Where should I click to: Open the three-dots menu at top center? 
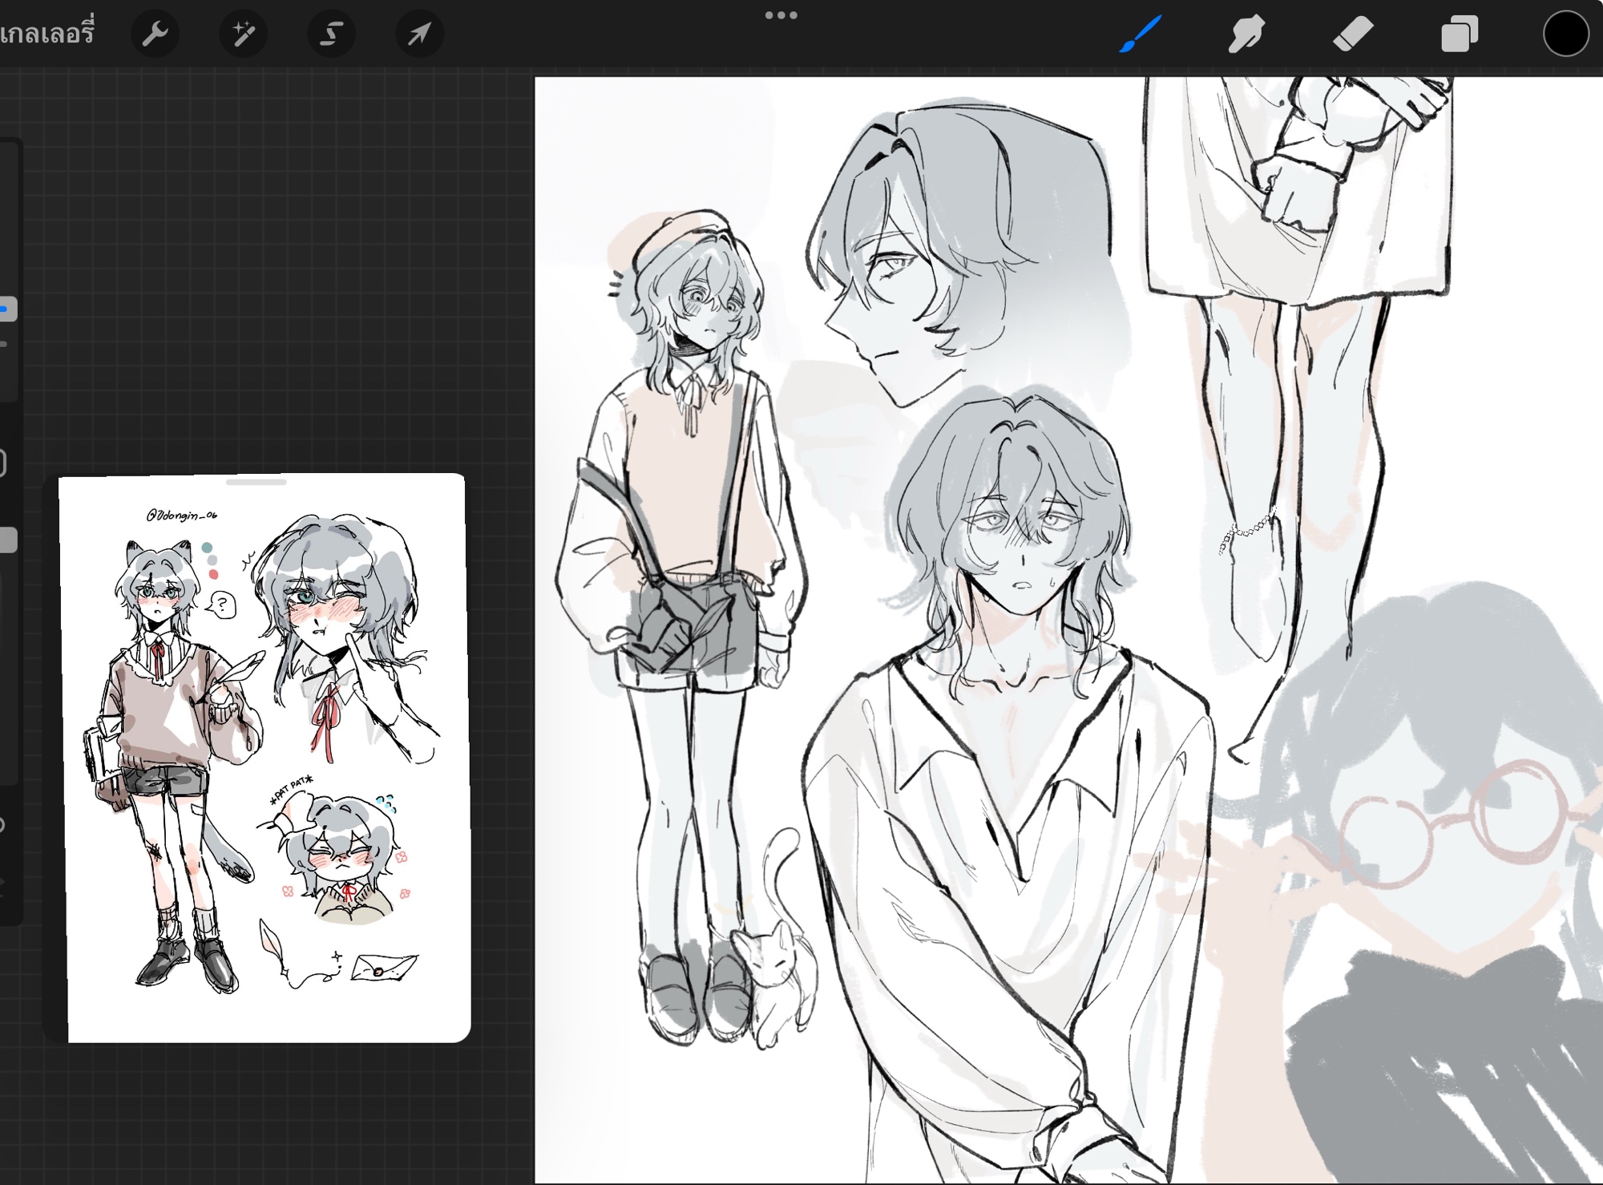[781, 15]
